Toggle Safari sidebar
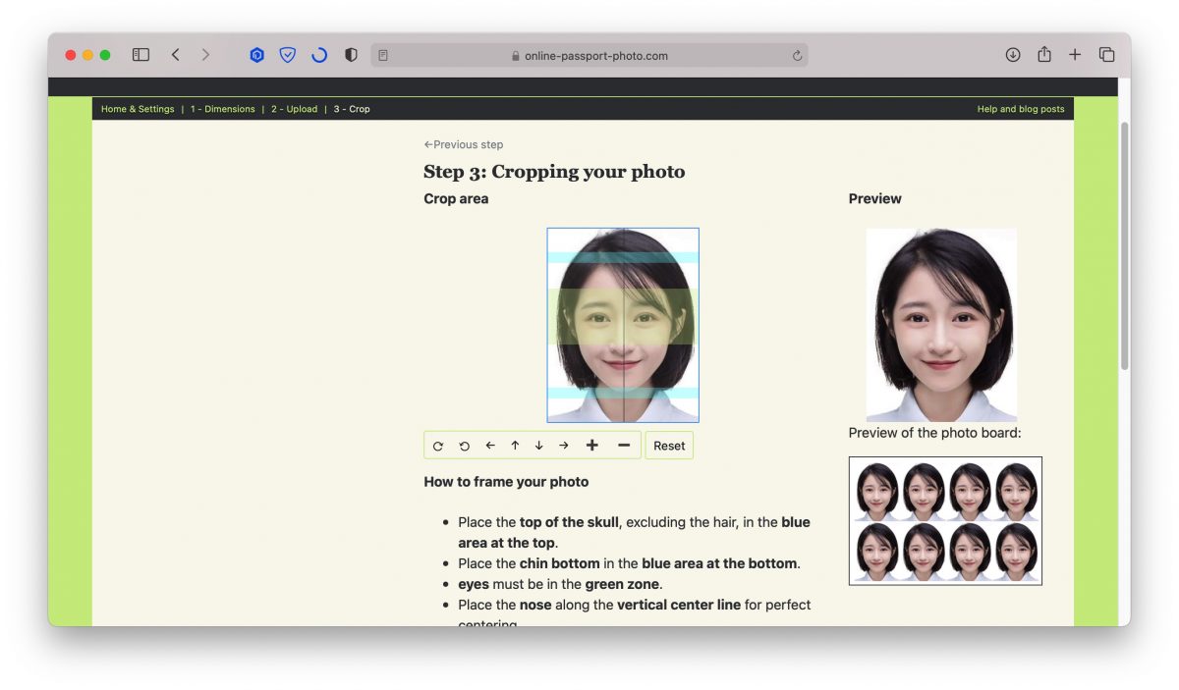 140,55
